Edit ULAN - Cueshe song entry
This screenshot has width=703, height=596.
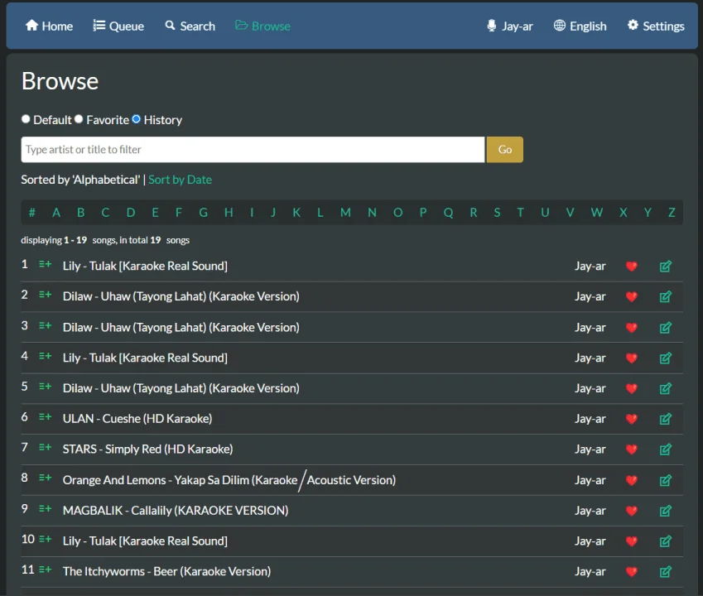[666, 419]
